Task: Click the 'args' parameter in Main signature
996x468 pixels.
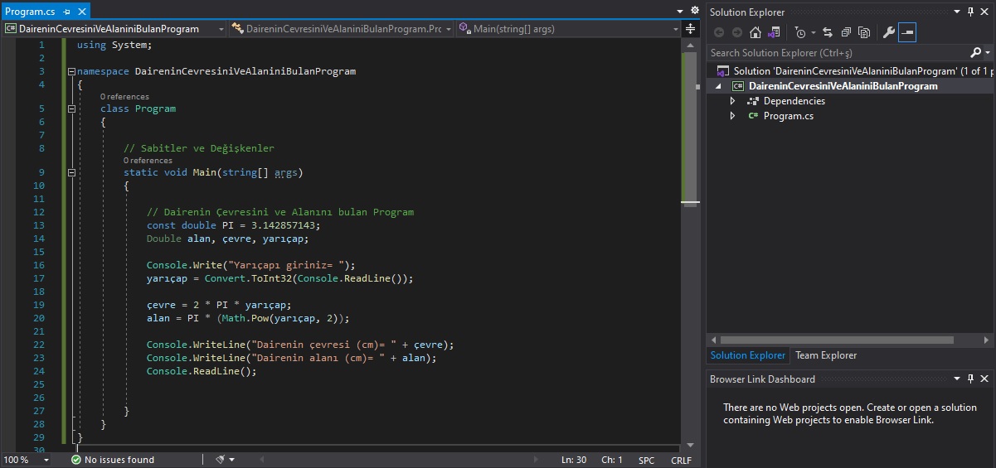Action: [x=286, y=173]
